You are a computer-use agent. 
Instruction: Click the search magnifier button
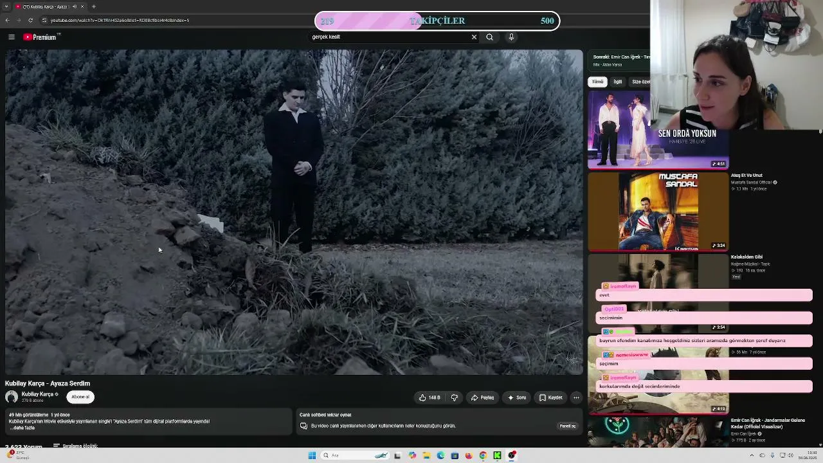[x=489, y=37]
